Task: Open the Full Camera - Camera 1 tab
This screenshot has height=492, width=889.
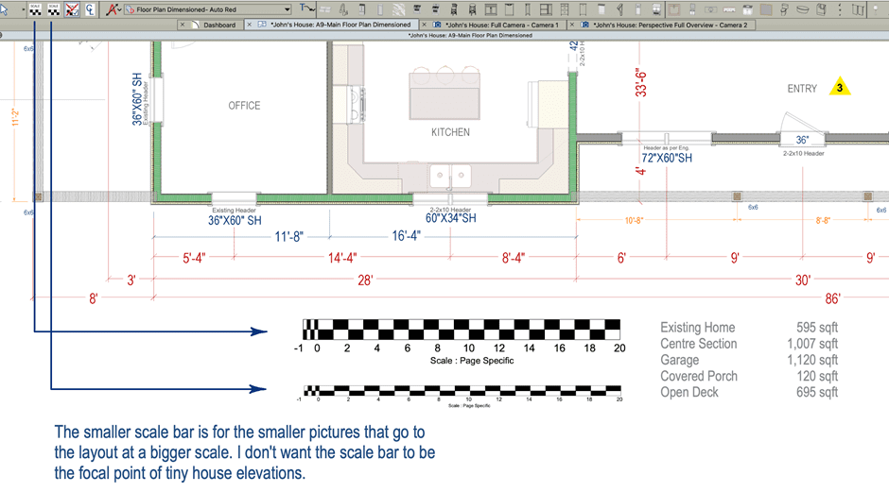Action: pos(502,25)
